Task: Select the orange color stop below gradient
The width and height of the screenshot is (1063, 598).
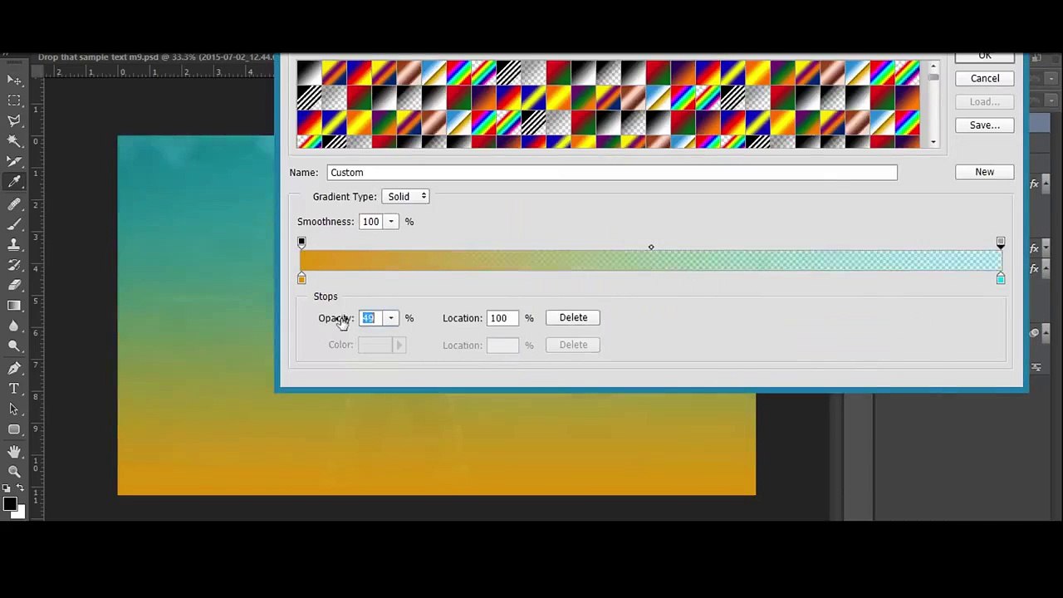Action: point(301,279)
